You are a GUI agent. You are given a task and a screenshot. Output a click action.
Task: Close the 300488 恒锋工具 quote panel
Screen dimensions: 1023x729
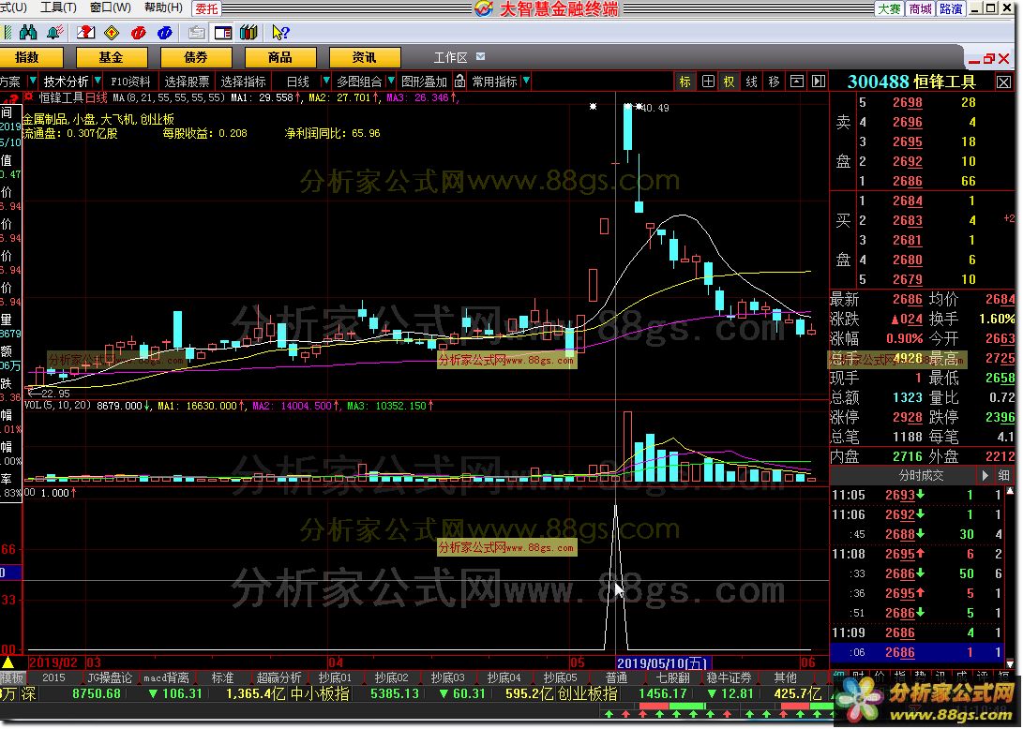[1003, 82]
